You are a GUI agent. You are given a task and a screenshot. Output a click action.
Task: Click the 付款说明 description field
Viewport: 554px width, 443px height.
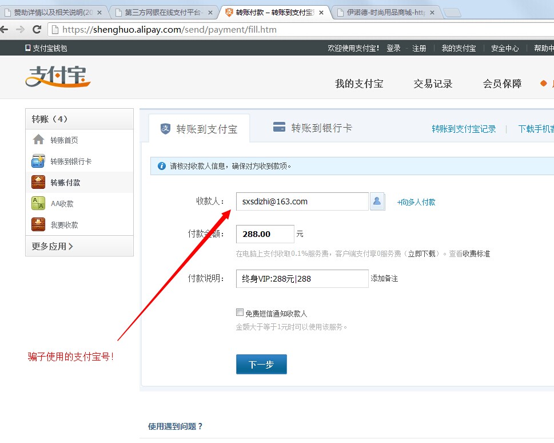tap(302, 279)
